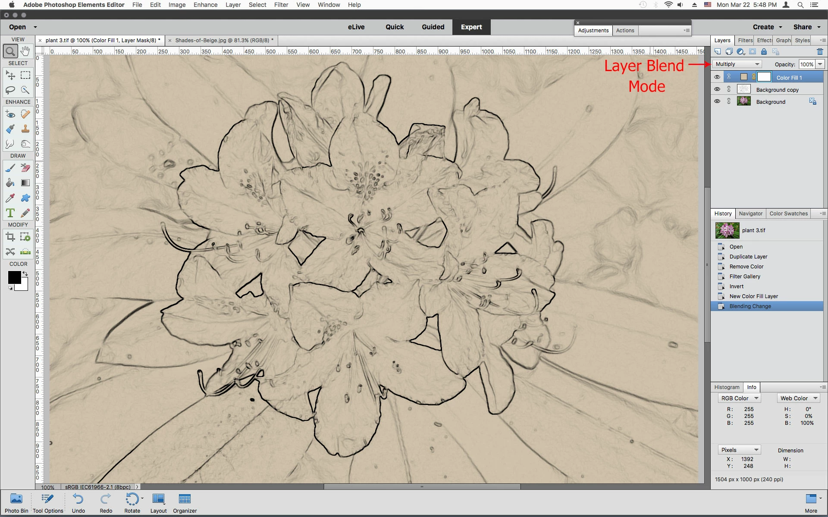
Task: Select the Paint Bucket tool
Action: point(10,183)
